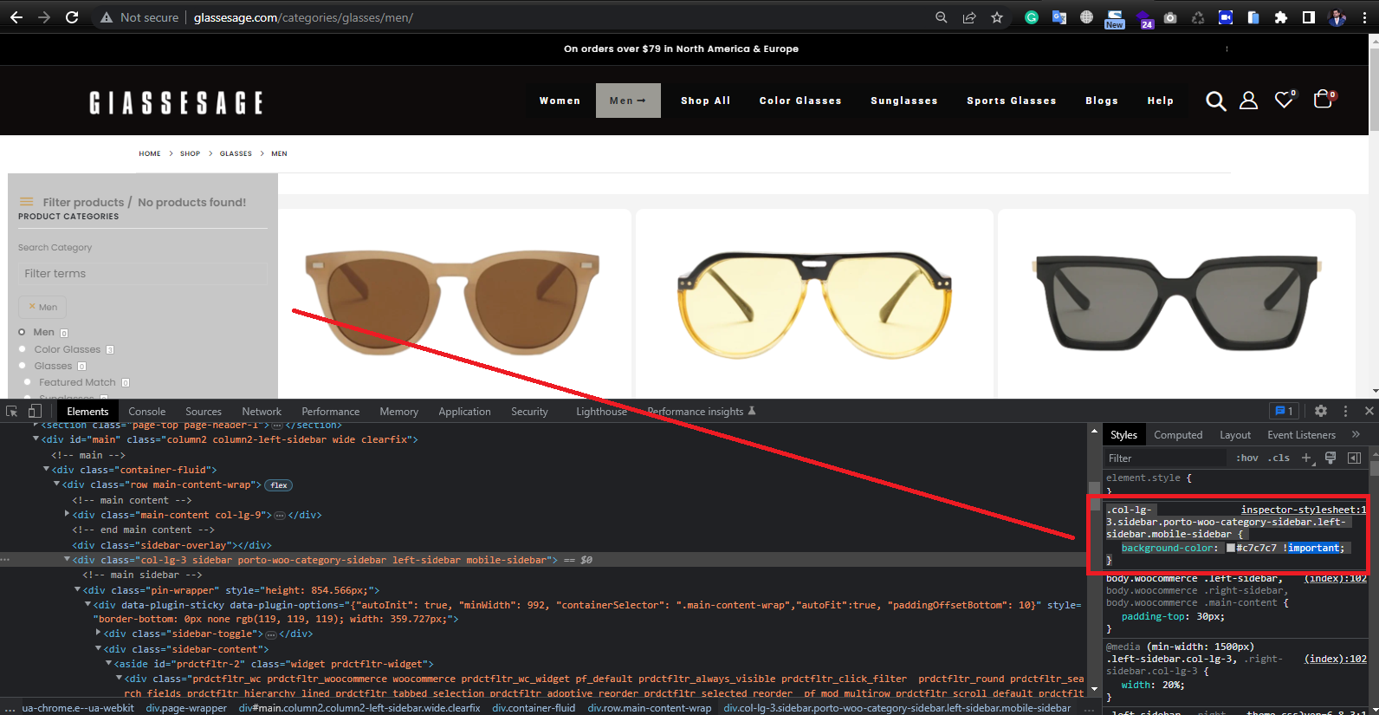Open the Women menu link
1379x715 pixels.
pyautogui.click(x=560, y=101)
